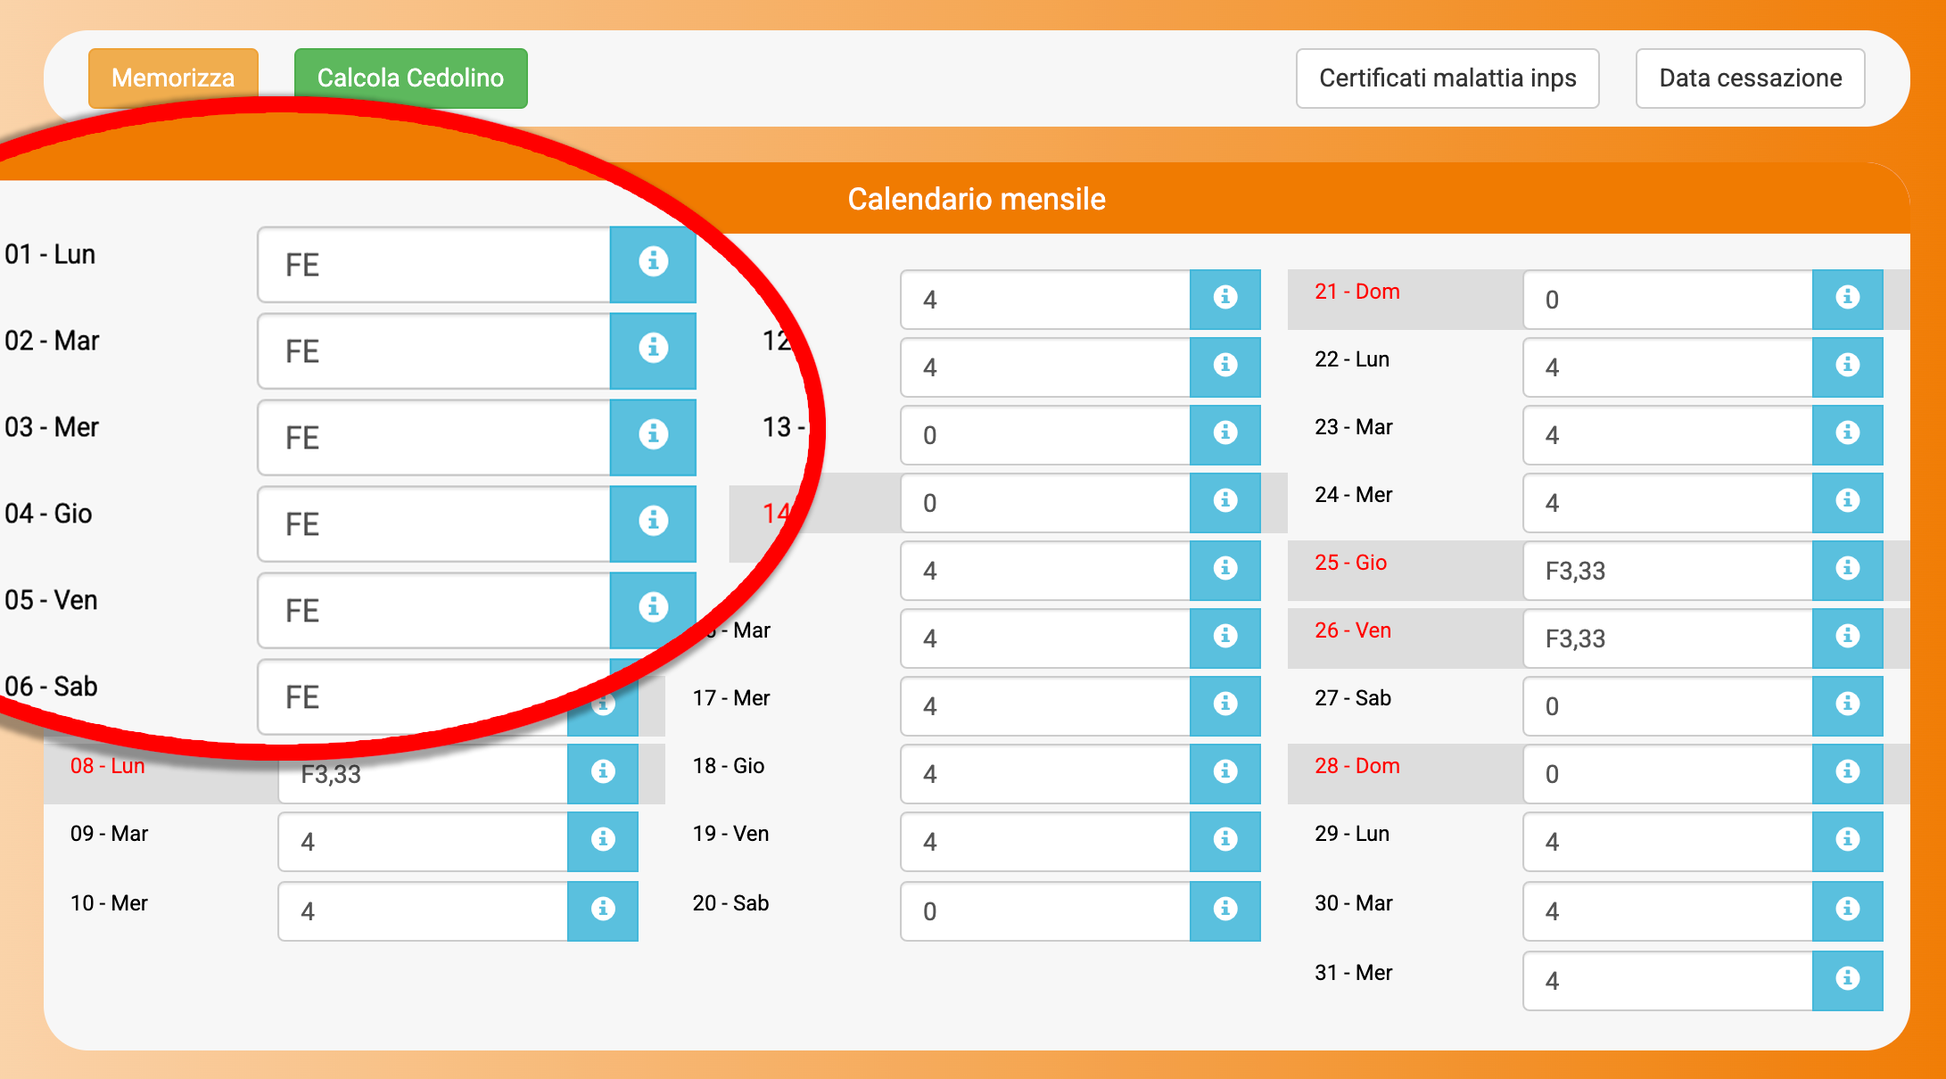Image resolution: width=1946 pixels, height=1079 pixels.
Task: Open info for 25 - Gio entry
Action: point(1847,569)
